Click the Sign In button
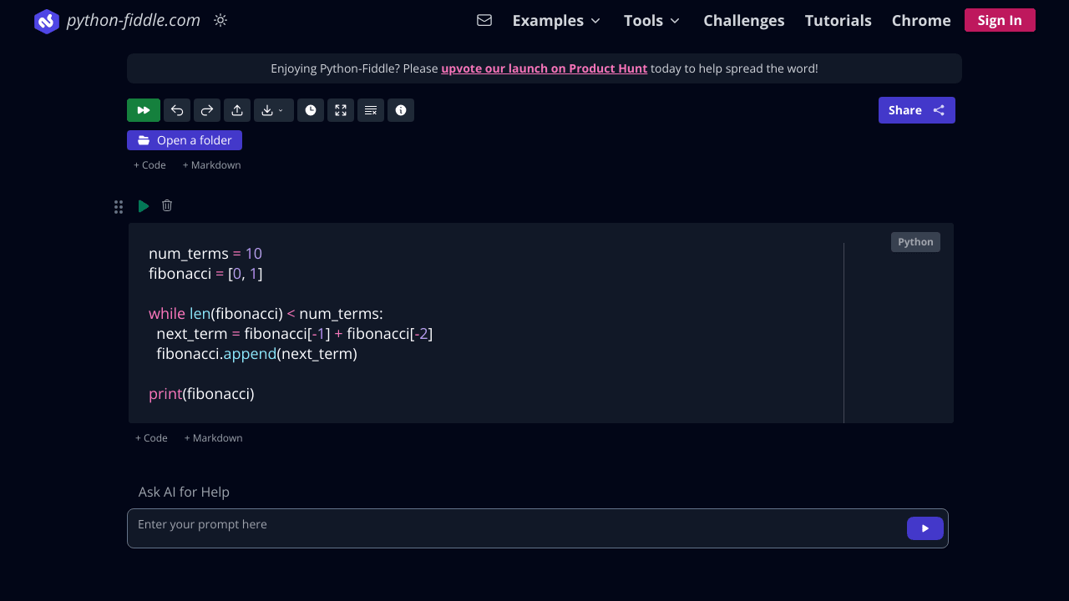This screenshot has width=1069, height=601. [1000, 20]
